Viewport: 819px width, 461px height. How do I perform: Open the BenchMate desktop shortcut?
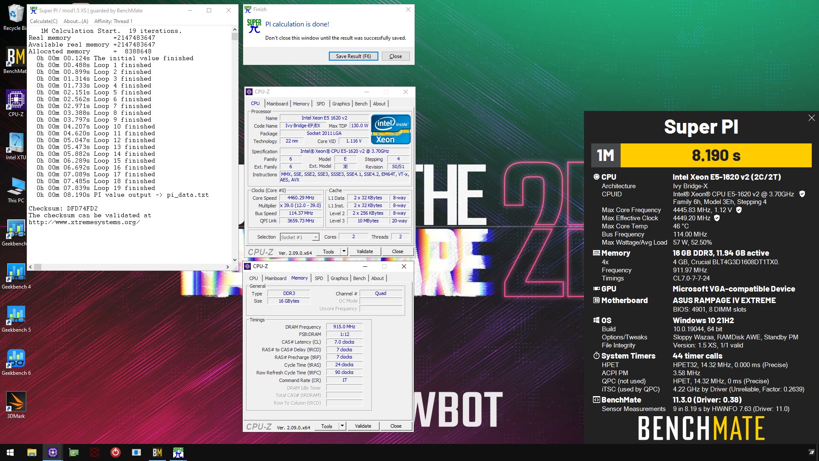click(16, 60)
